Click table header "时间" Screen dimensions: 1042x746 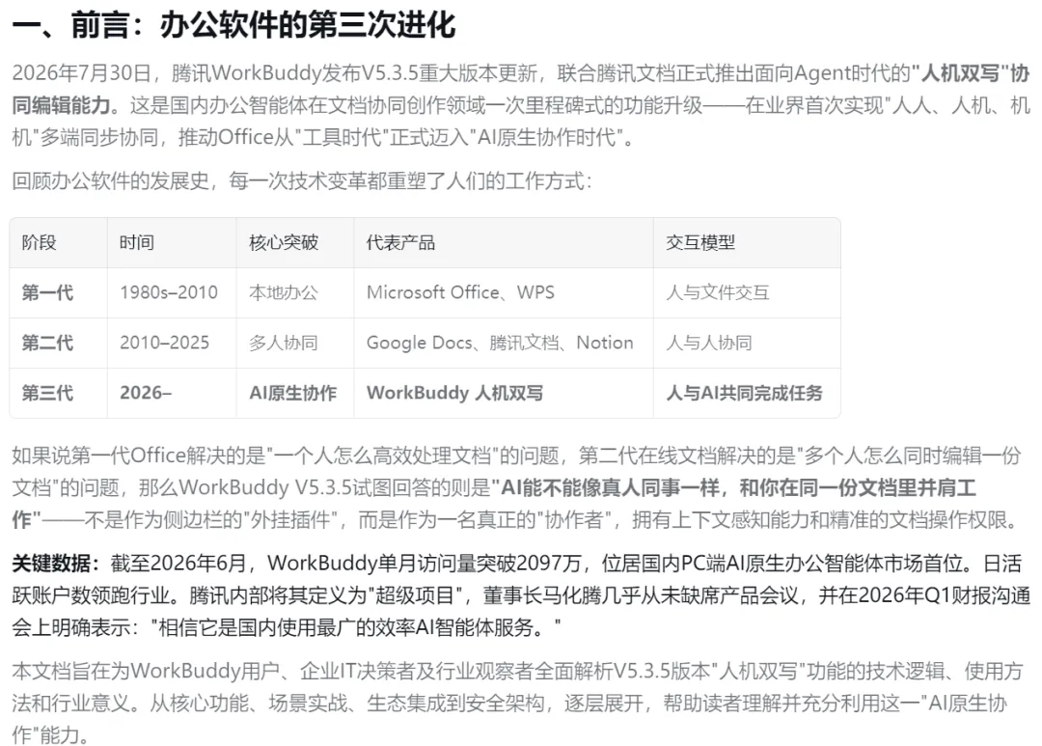pos(137,242)
